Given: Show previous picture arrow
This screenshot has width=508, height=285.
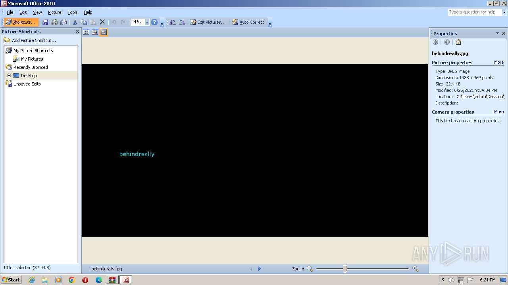Looking at the screenshot, I should click(x=251, y=269).
